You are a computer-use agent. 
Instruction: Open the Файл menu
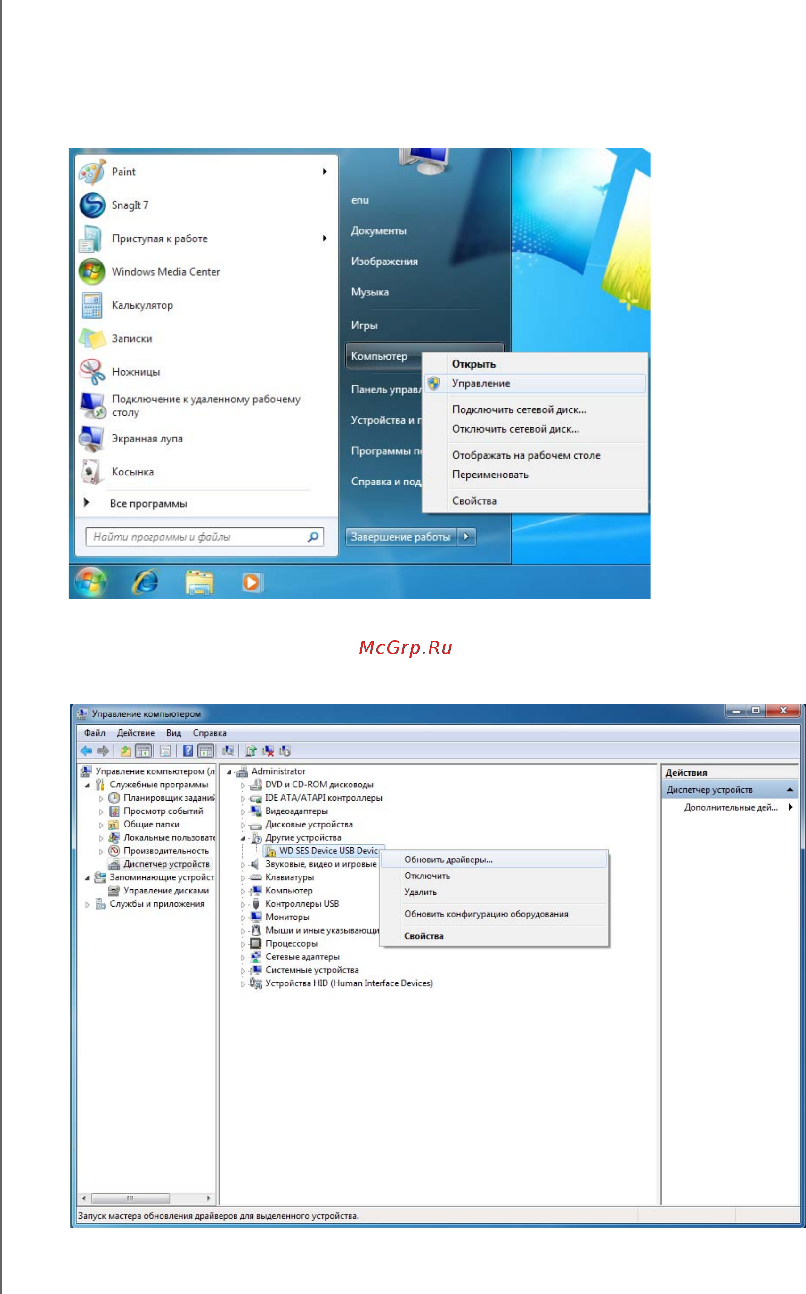coord(94,733)
